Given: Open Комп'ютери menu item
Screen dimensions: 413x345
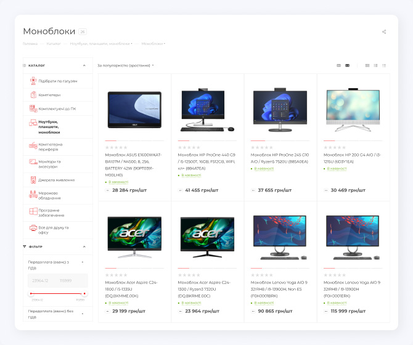Looking at the screenshot, I should pos(58,95).
